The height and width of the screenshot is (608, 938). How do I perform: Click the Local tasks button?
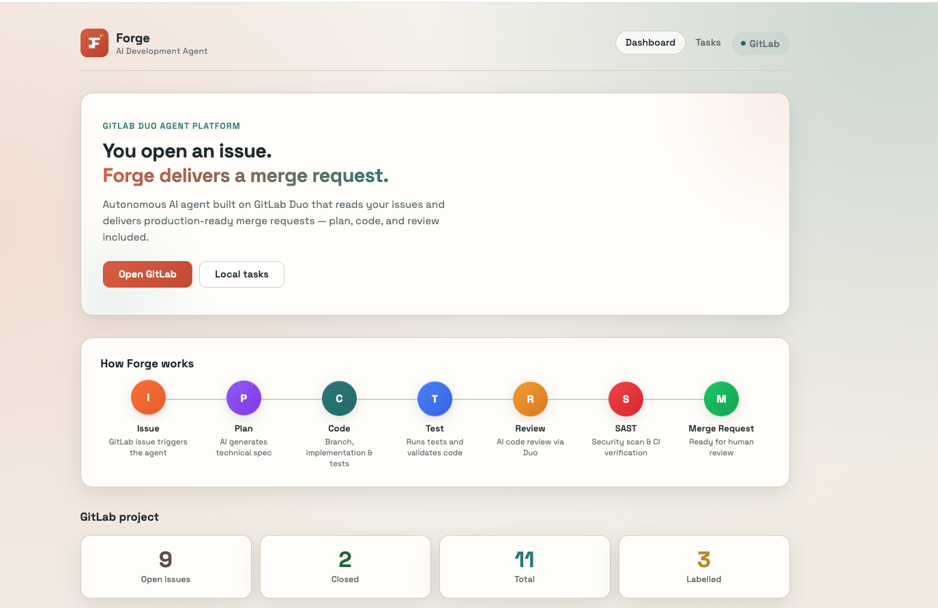point(241,274)
